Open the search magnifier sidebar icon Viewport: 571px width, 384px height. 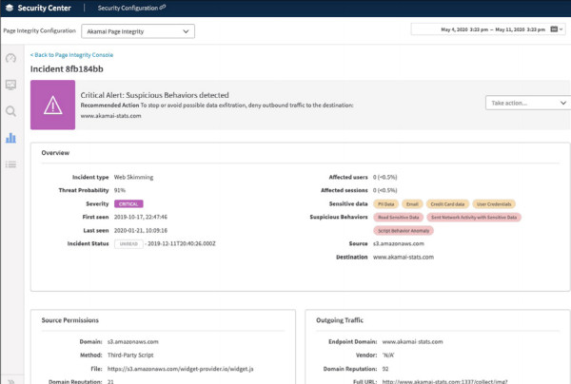[x=10, y=111]
